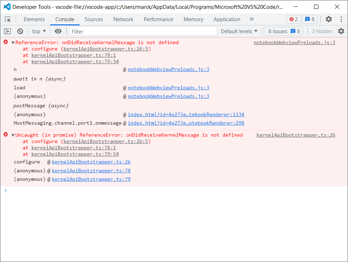Image resolution: width=348 pixels, height=262 pixels.
Task: Select the inspect element tool
Action: tap(8, 19)
